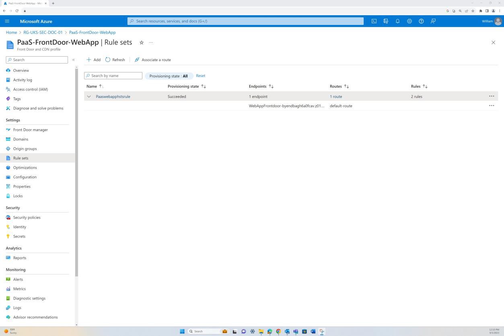Open the Azure help menu

point(421,21)
